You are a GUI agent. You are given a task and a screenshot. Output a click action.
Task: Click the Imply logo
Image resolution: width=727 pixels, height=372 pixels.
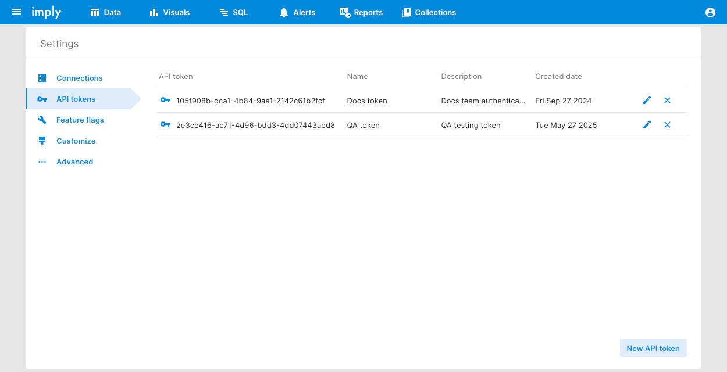point(46,12)
